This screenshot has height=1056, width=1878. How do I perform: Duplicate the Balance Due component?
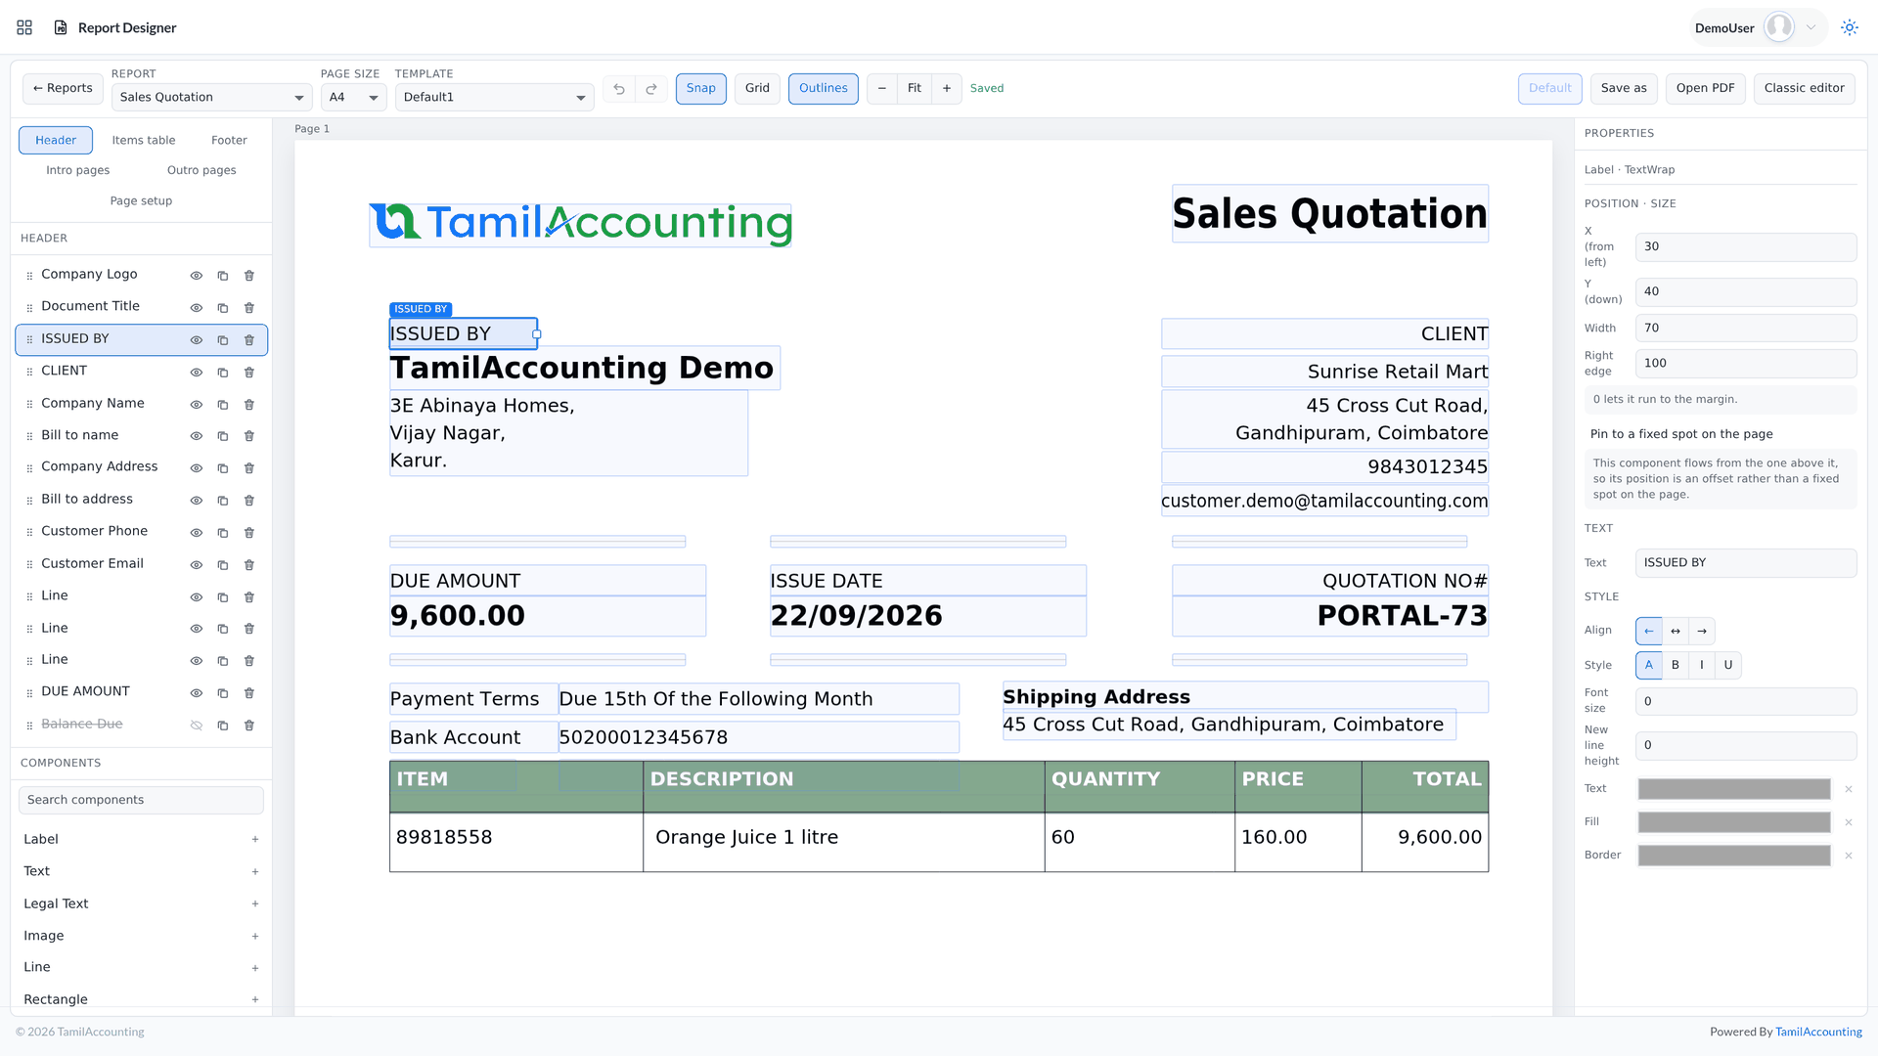point(223,726)
